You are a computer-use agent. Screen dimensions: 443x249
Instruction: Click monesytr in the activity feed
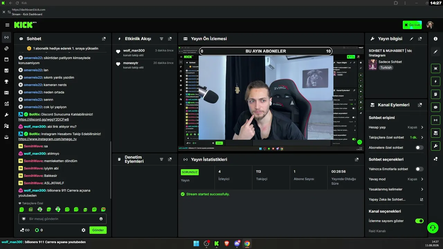[131, 63]
